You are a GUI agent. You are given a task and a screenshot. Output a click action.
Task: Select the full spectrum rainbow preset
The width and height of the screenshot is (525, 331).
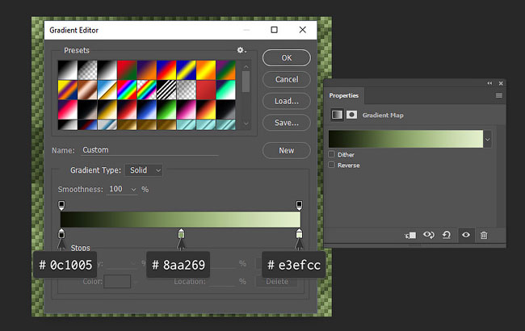(x=127, y=90)
